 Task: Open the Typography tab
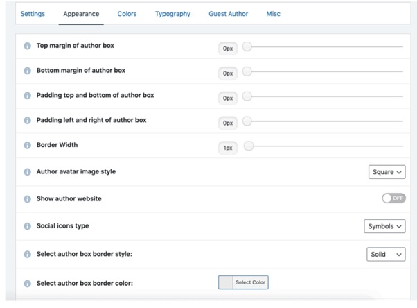[173, 14]
